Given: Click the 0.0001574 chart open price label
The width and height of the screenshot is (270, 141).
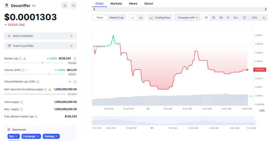Looking at the screenshot, I should [99, 46].
